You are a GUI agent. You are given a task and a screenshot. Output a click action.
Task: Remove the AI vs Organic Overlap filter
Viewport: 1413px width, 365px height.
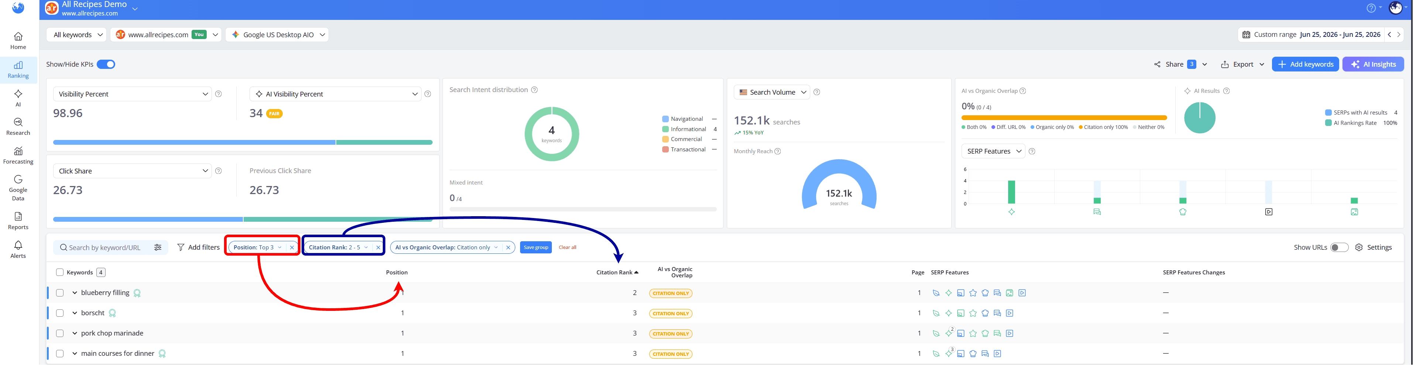click(508, 248)
